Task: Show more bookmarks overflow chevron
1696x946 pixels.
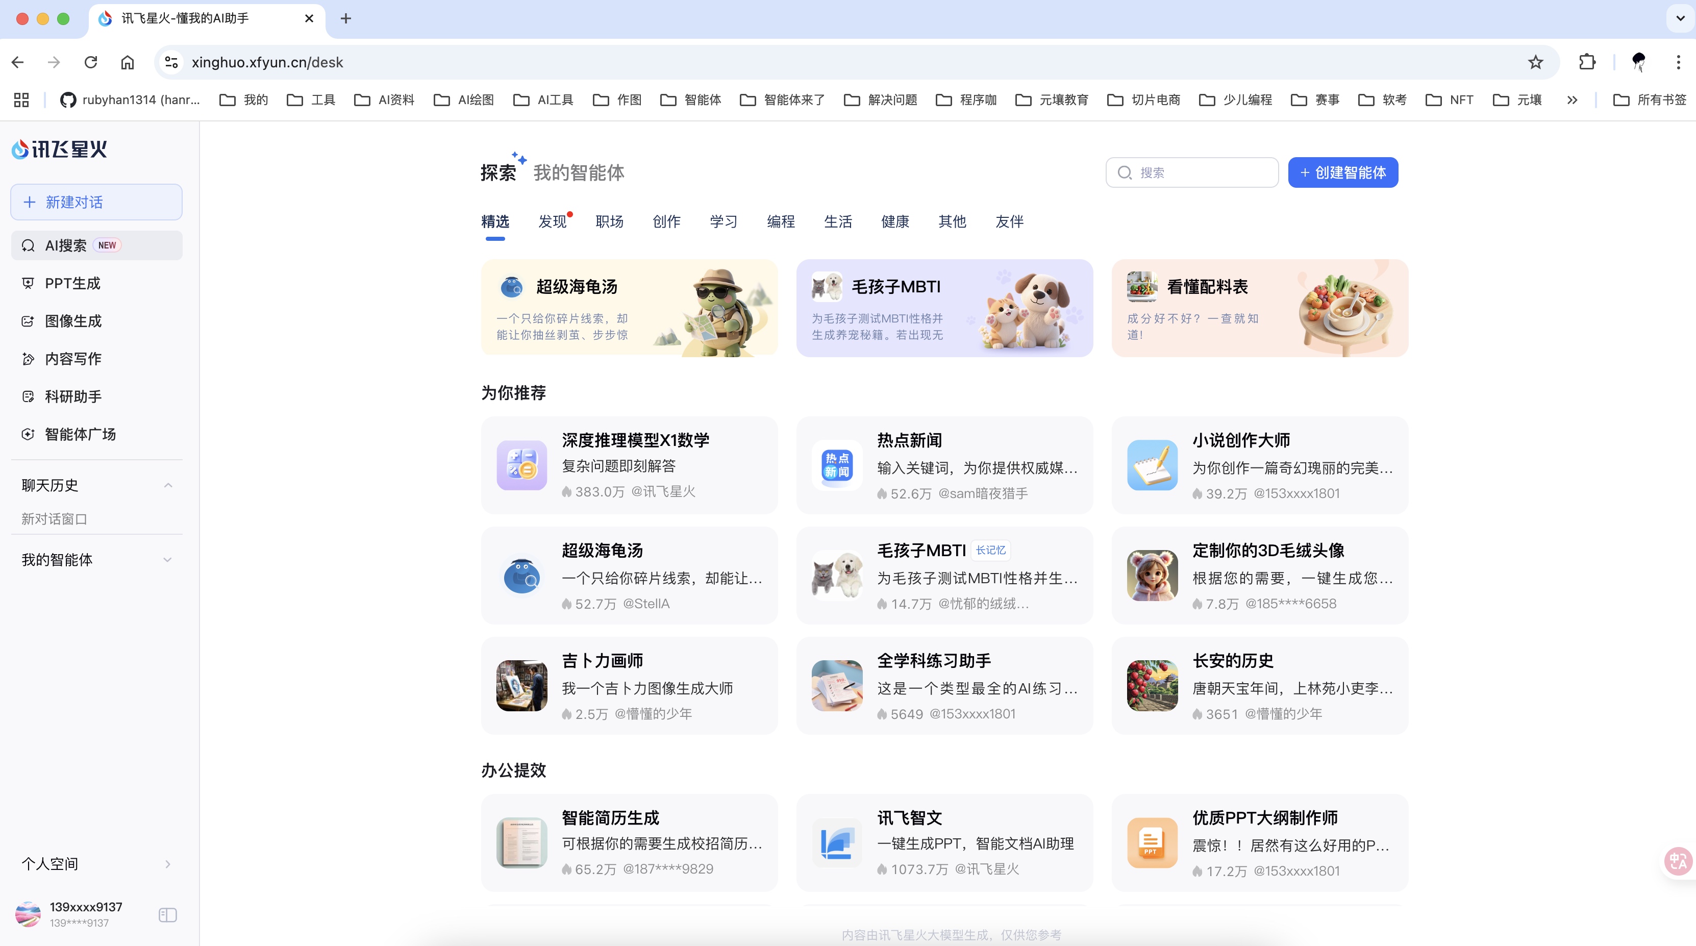Action: (1572, 99)
